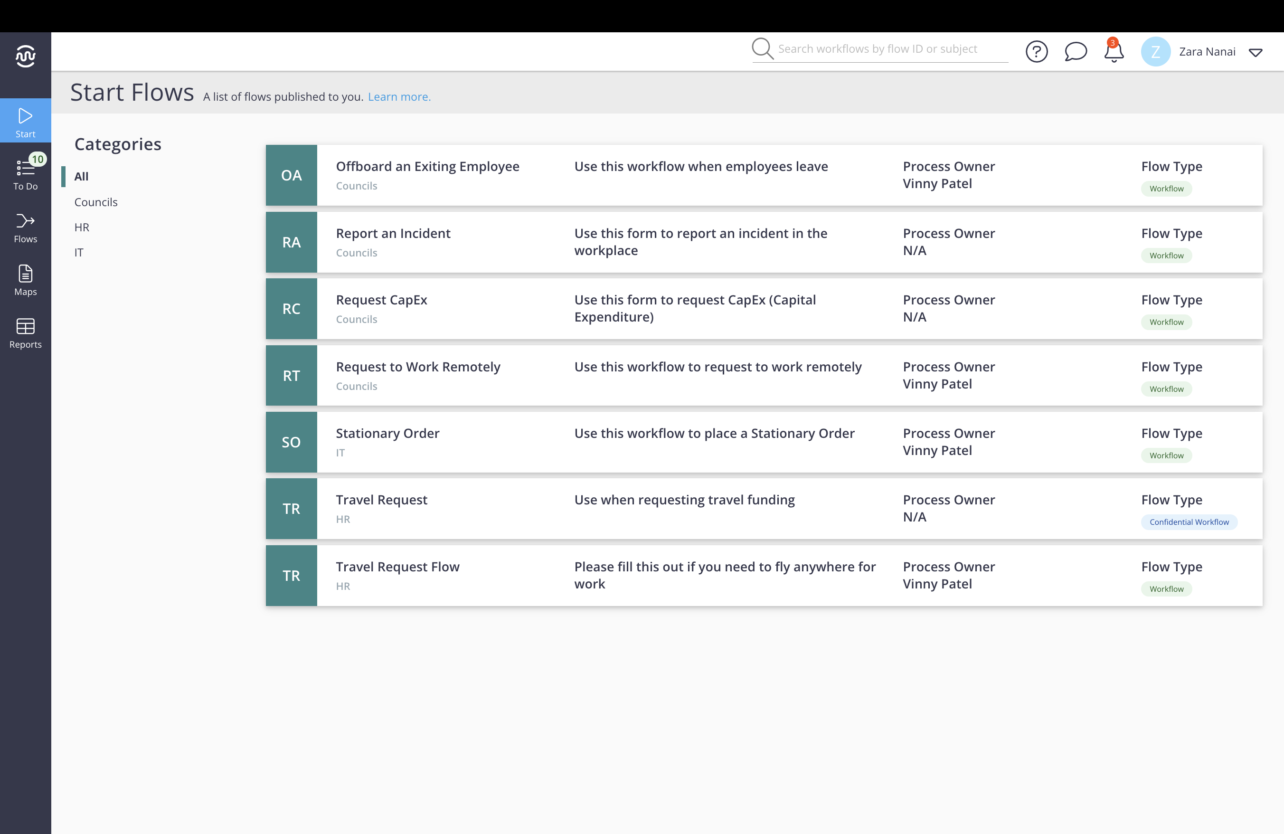1284x834 pixels.
Task: Click the search magnifier icon
Action: 762,48
